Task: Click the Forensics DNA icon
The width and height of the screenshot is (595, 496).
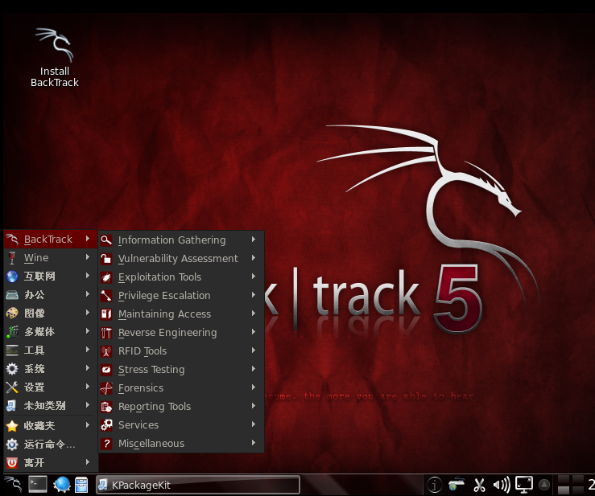Action: click(106, 388)
